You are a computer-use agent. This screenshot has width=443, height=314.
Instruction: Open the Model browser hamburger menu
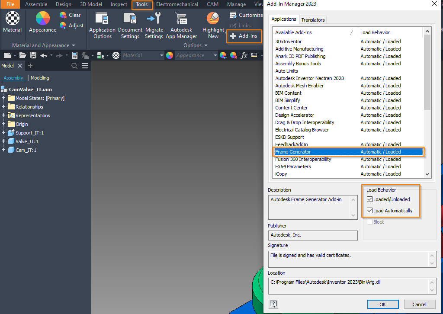[x=85, y=66]
